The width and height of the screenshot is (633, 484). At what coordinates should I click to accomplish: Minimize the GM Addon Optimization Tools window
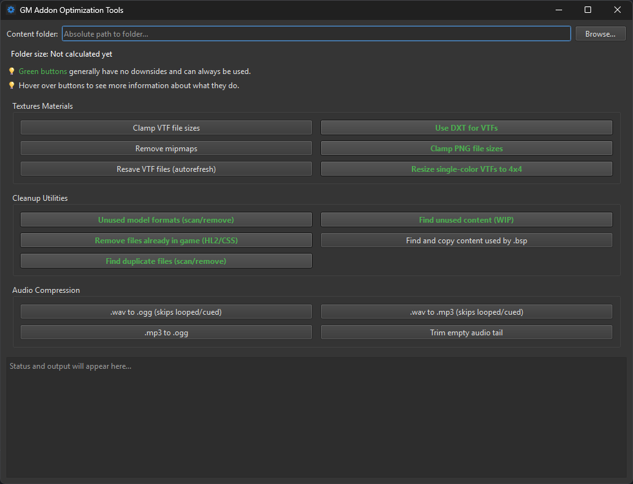559,10
